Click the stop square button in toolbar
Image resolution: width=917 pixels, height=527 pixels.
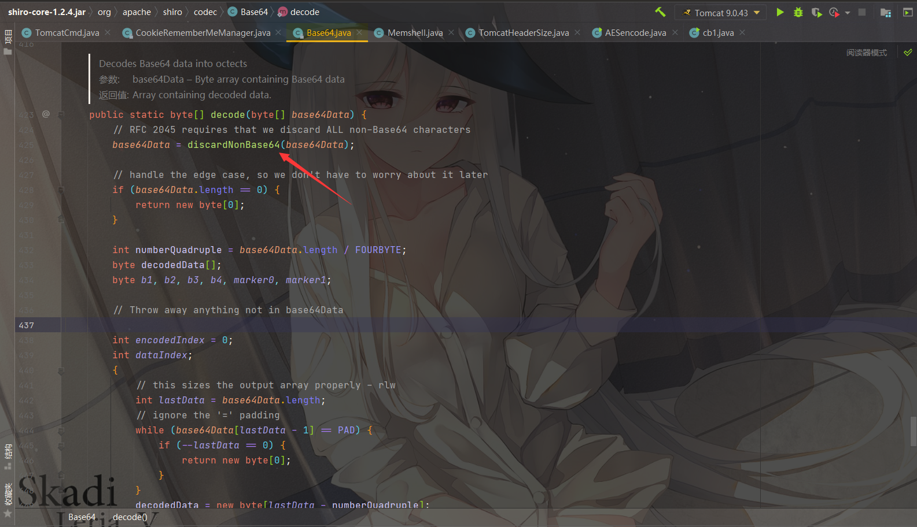(x=862, y=12)
